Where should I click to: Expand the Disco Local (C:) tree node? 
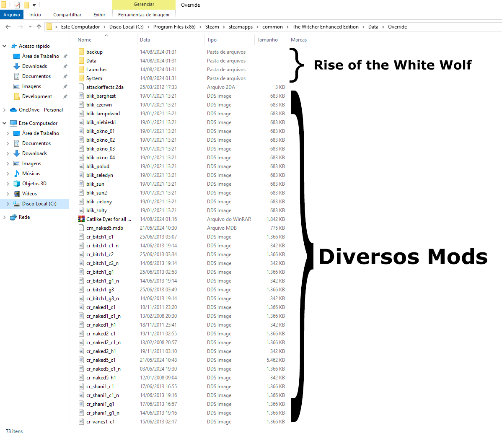click(x=8, y=204)
